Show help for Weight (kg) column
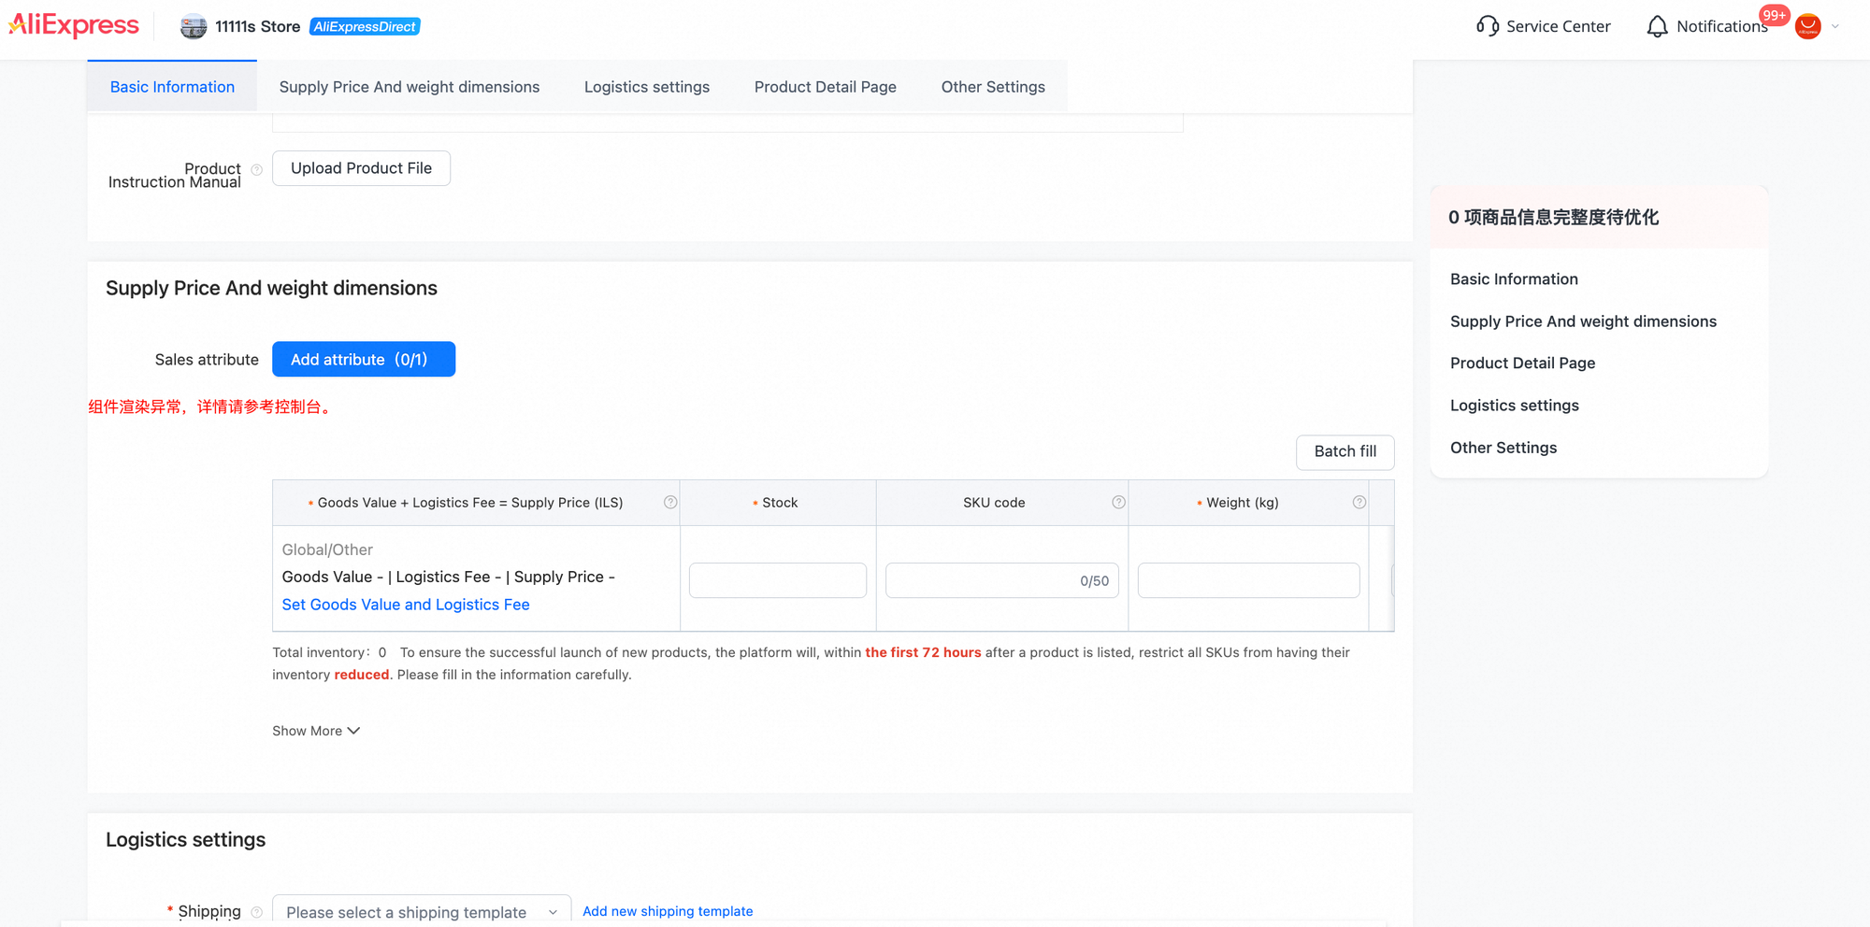The width and height of the screenshot is (1870, 927). pos(1359,502)
